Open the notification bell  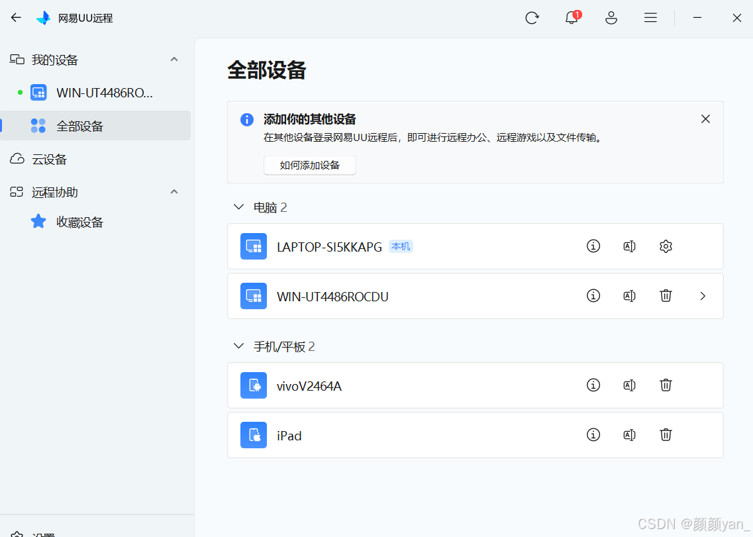click(572, 18)
